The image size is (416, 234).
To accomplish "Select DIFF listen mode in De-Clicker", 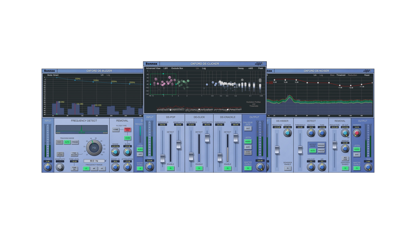I will (248, 147).
